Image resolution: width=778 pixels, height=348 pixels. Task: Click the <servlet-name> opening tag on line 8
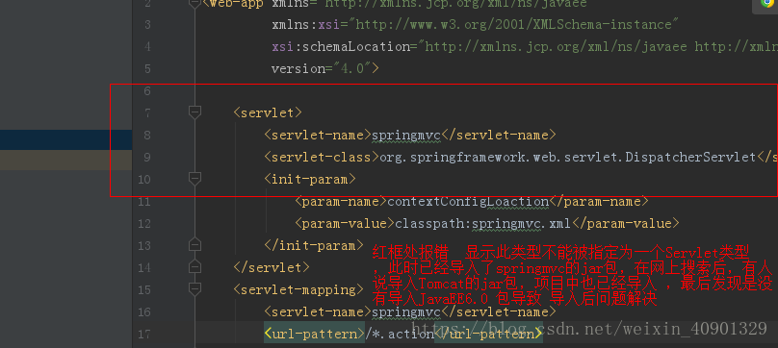point(318,135)
